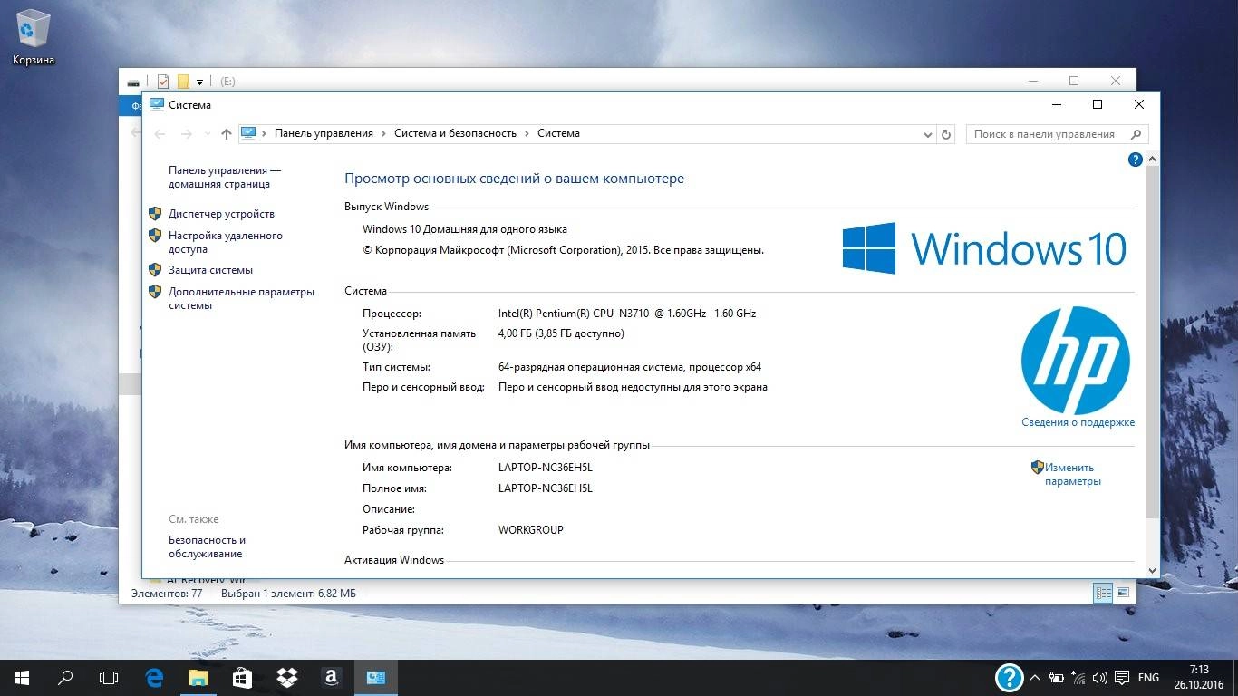Click Система window title icon
Viewport: 1238px width, 696px height.
click(x=157, y=104)
